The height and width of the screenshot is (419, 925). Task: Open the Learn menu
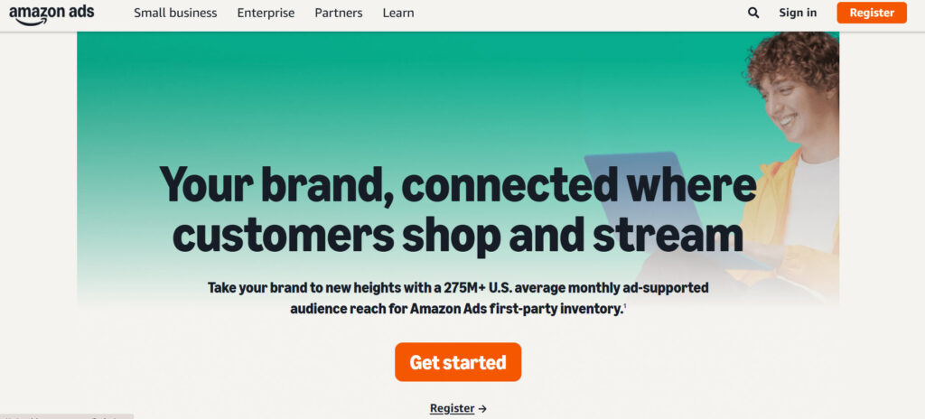(397, 13)
